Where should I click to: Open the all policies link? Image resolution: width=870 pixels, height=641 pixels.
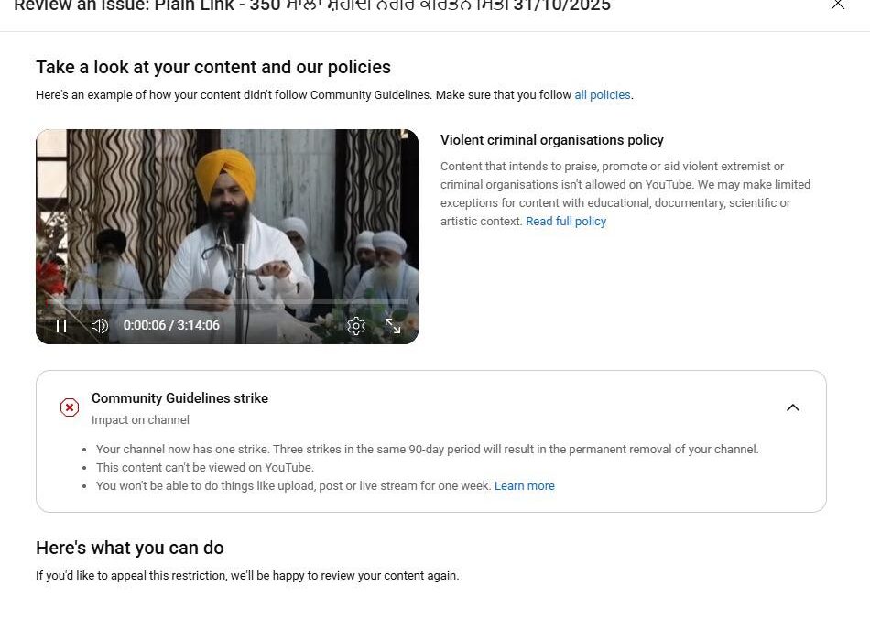(x=602, y=94)
